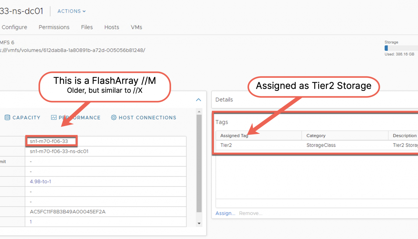Switch to the Configure tab
Viewport: 418px width, 239px height.
click(x=14, y=27)
